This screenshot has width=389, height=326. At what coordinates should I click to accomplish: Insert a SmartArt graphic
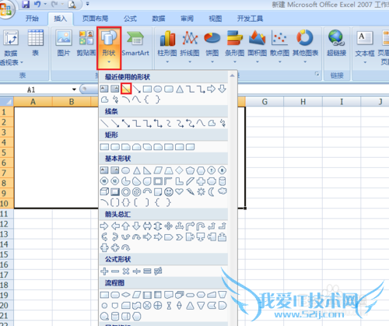[x=135, y=43]
